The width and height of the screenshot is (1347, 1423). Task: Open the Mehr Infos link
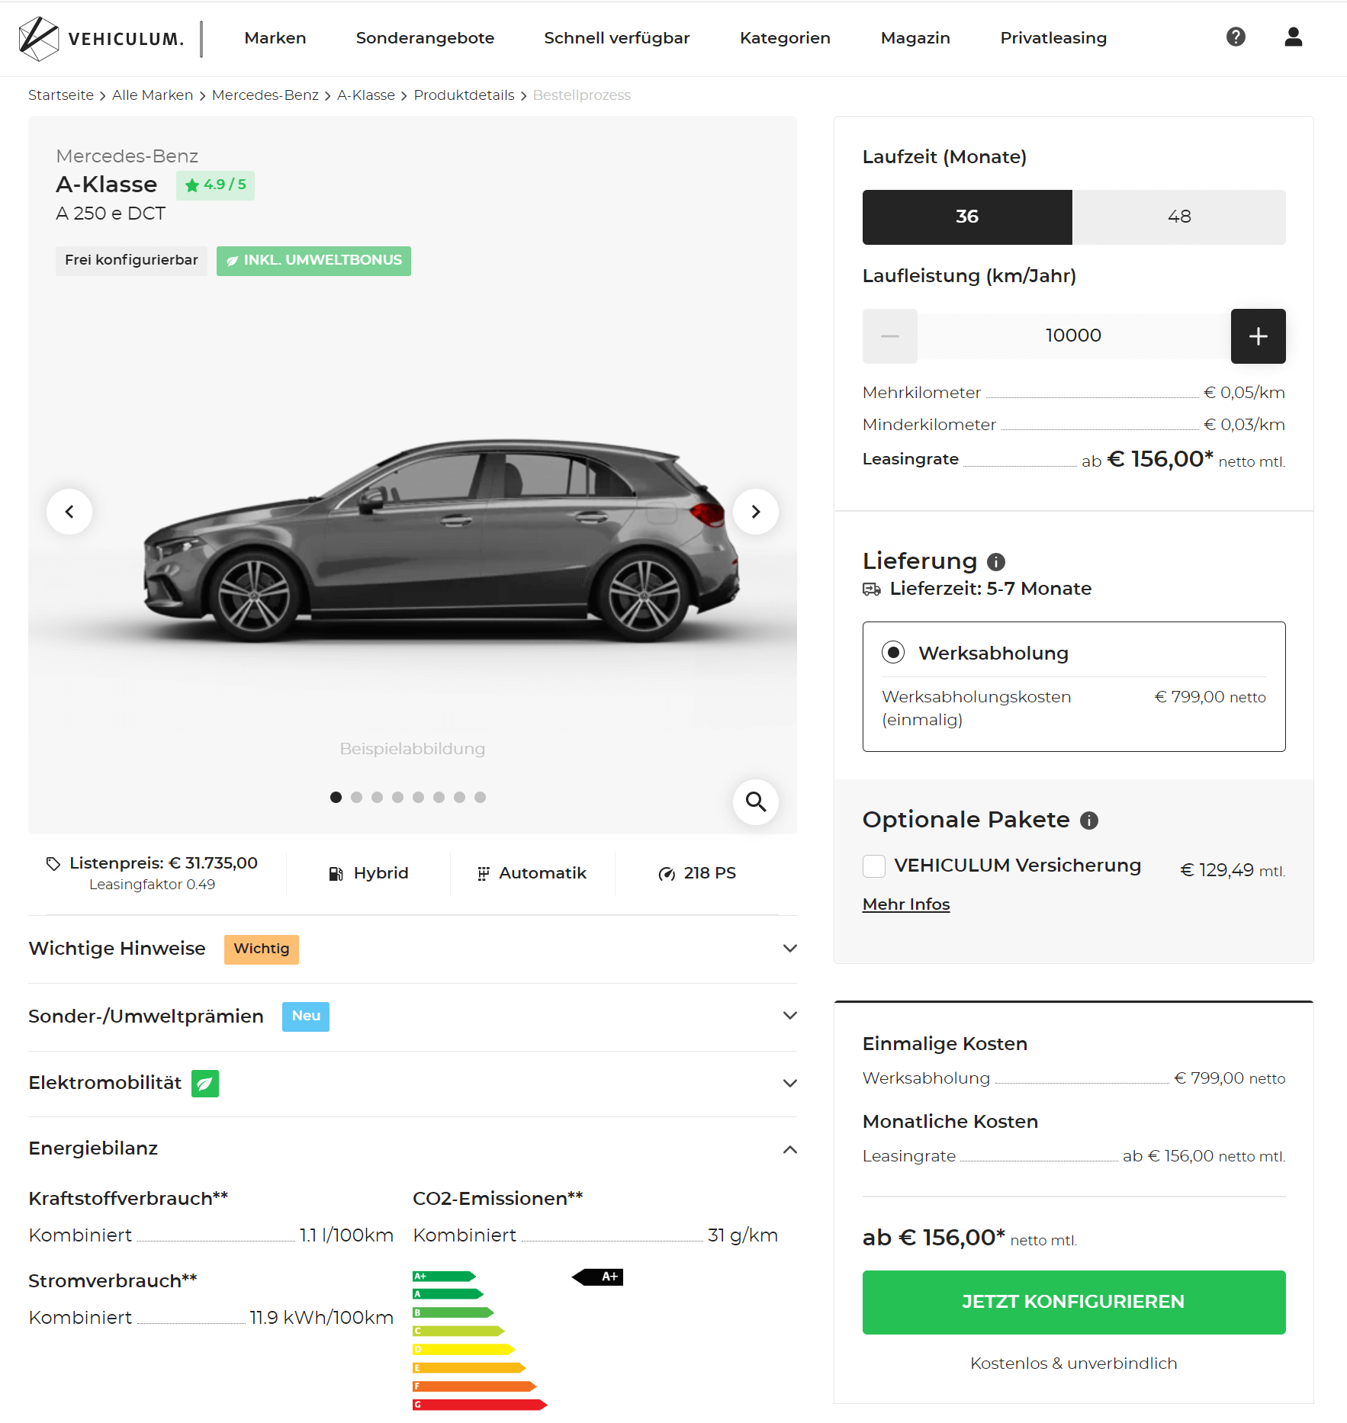click(906, 904)
